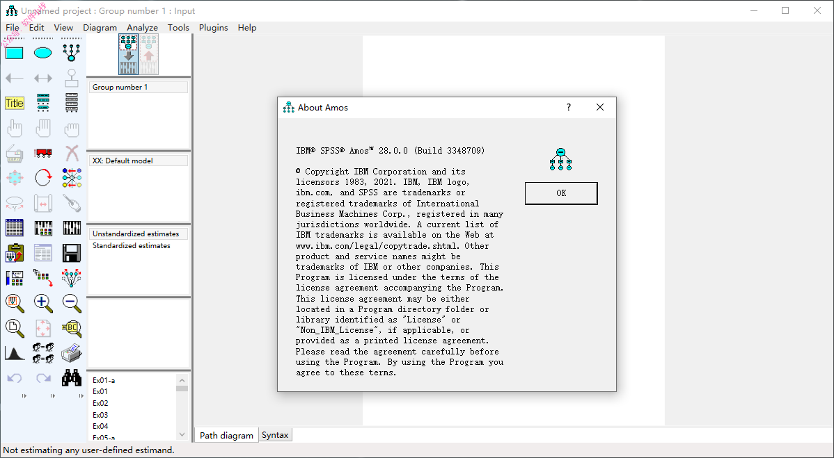The image size is (834, 458).
Task: Open the List variables in data set icon
Action: tap(72, 102)
